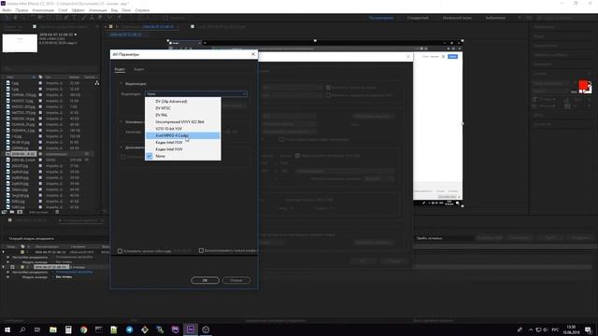This screenshot has height=336, width=598.
Task: Toggle the second checkbox at dialog bottom
Action: click(201, 251)
